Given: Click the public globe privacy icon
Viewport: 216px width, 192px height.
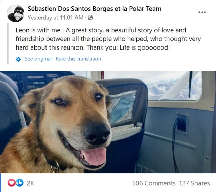Looking at the screenshot, I should click(x=90, y=18).
